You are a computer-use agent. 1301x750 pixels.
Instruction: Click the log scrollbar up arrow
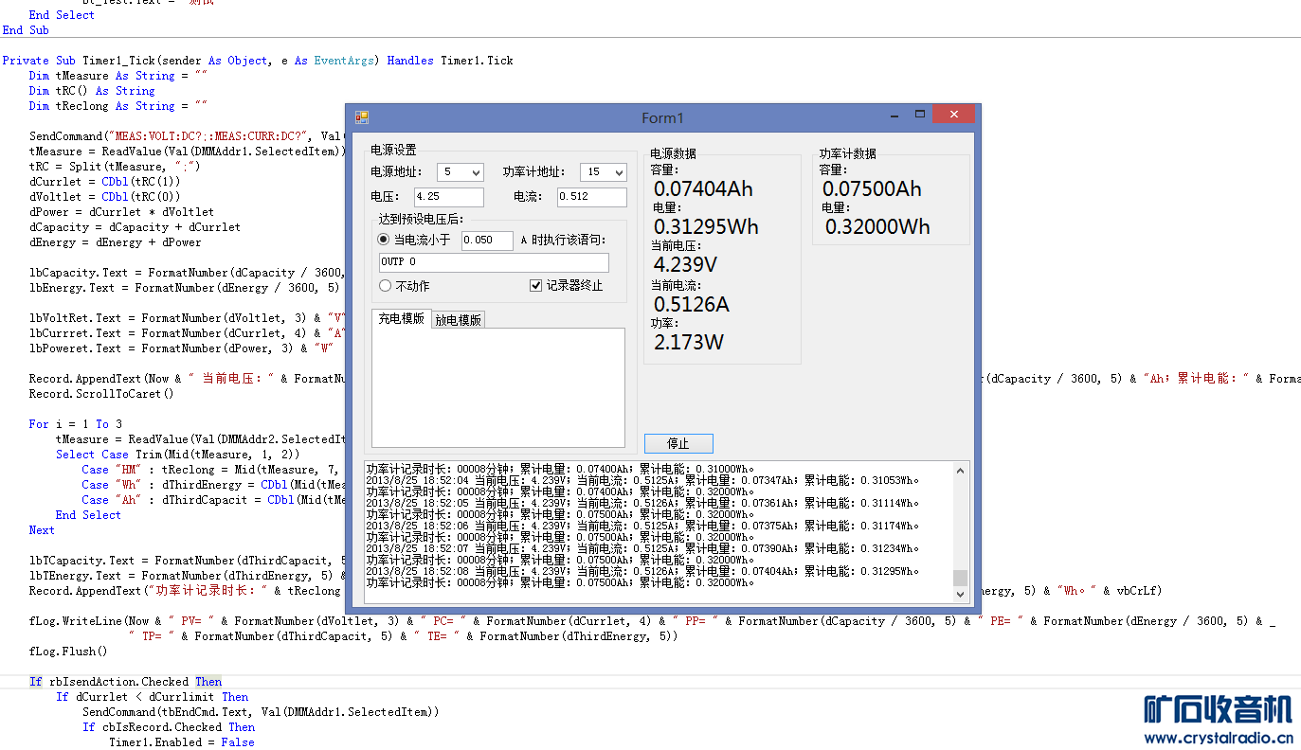[x=961, y=471]
